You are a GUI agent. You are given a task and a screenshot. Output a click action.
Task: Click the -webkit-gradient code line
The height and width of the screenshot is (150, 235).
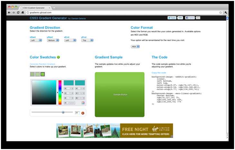(x=174, y=77)
